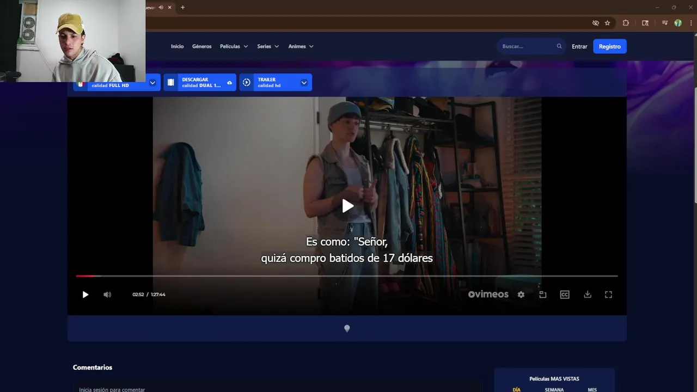Click the Registro button
This screenshot has width=697, height=392.
click(x=610, y=46)
